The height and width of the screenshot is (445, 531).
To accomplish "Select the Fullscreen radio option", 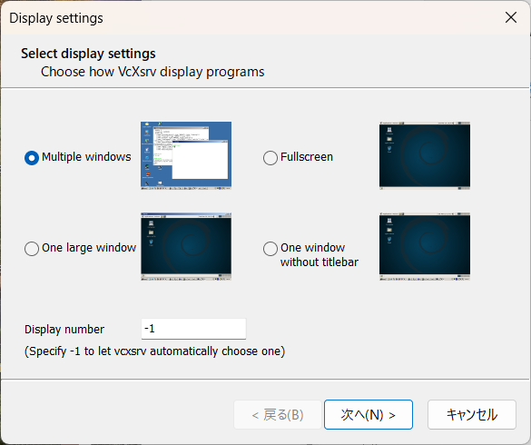I will (270, 158).
